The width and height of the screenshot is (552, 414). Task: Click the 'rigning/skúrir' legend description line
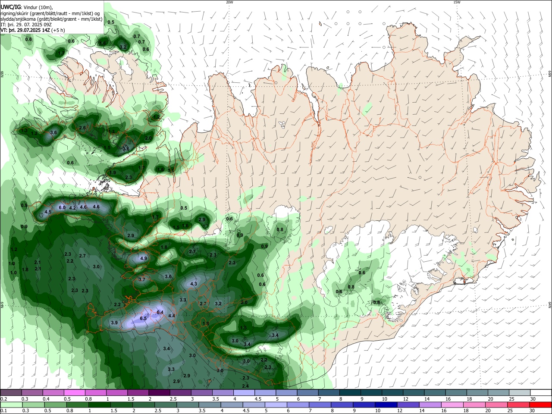coord(50,13)
